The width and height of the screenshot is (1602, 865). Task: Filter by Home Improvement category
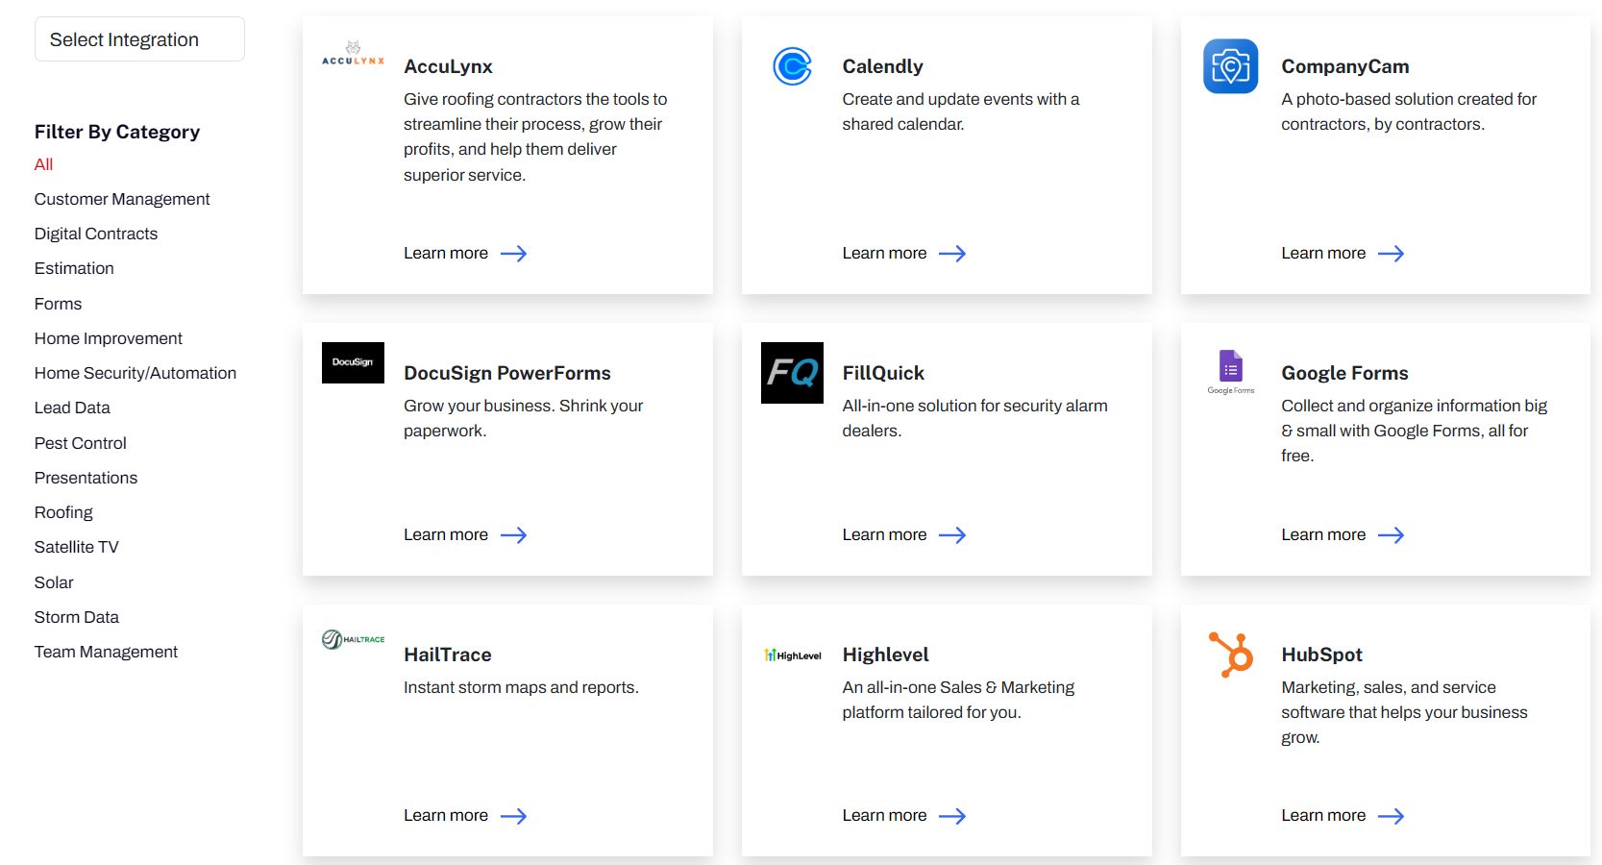(109, 338)
